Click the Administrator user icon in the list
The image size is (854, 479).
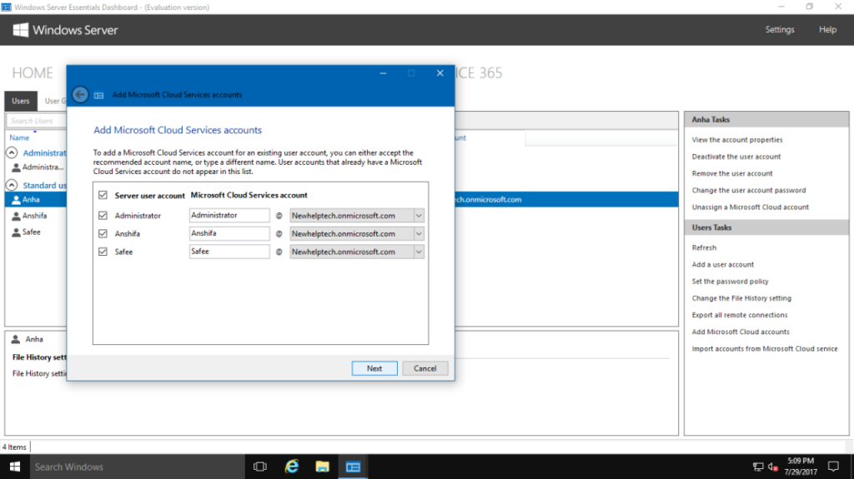tap(17, 167)
